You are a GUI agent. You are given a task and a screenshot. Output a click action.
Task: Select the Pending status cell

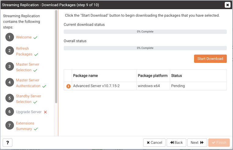pyautogui.click(x=198, y=86)
